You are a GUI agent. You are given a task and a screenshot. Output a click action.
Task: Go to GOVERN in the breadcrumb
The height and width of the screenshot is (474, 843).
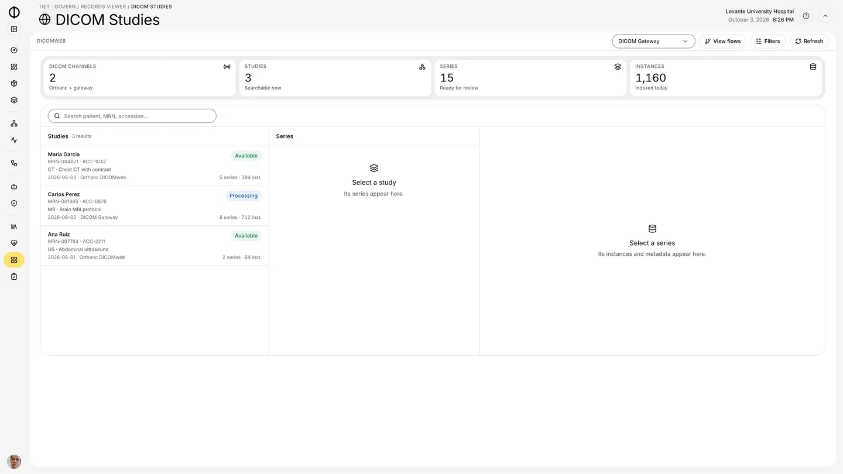click(65, 7)
